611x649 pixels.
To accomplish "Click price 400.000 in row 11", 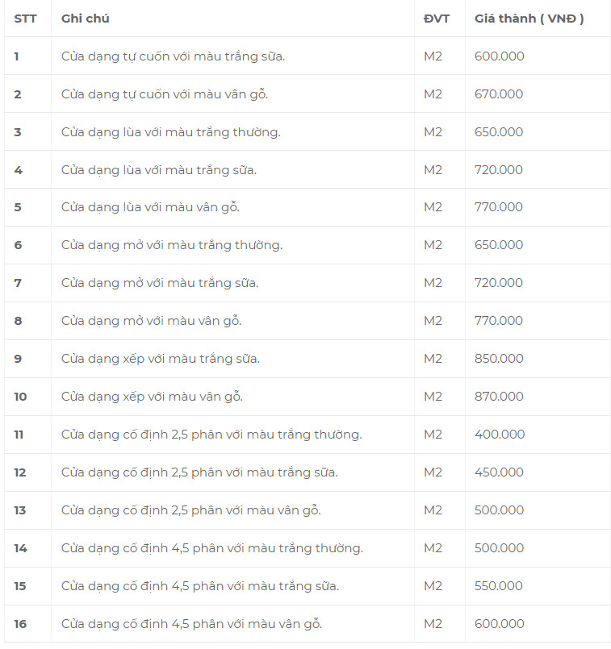I will coord(500,435).
